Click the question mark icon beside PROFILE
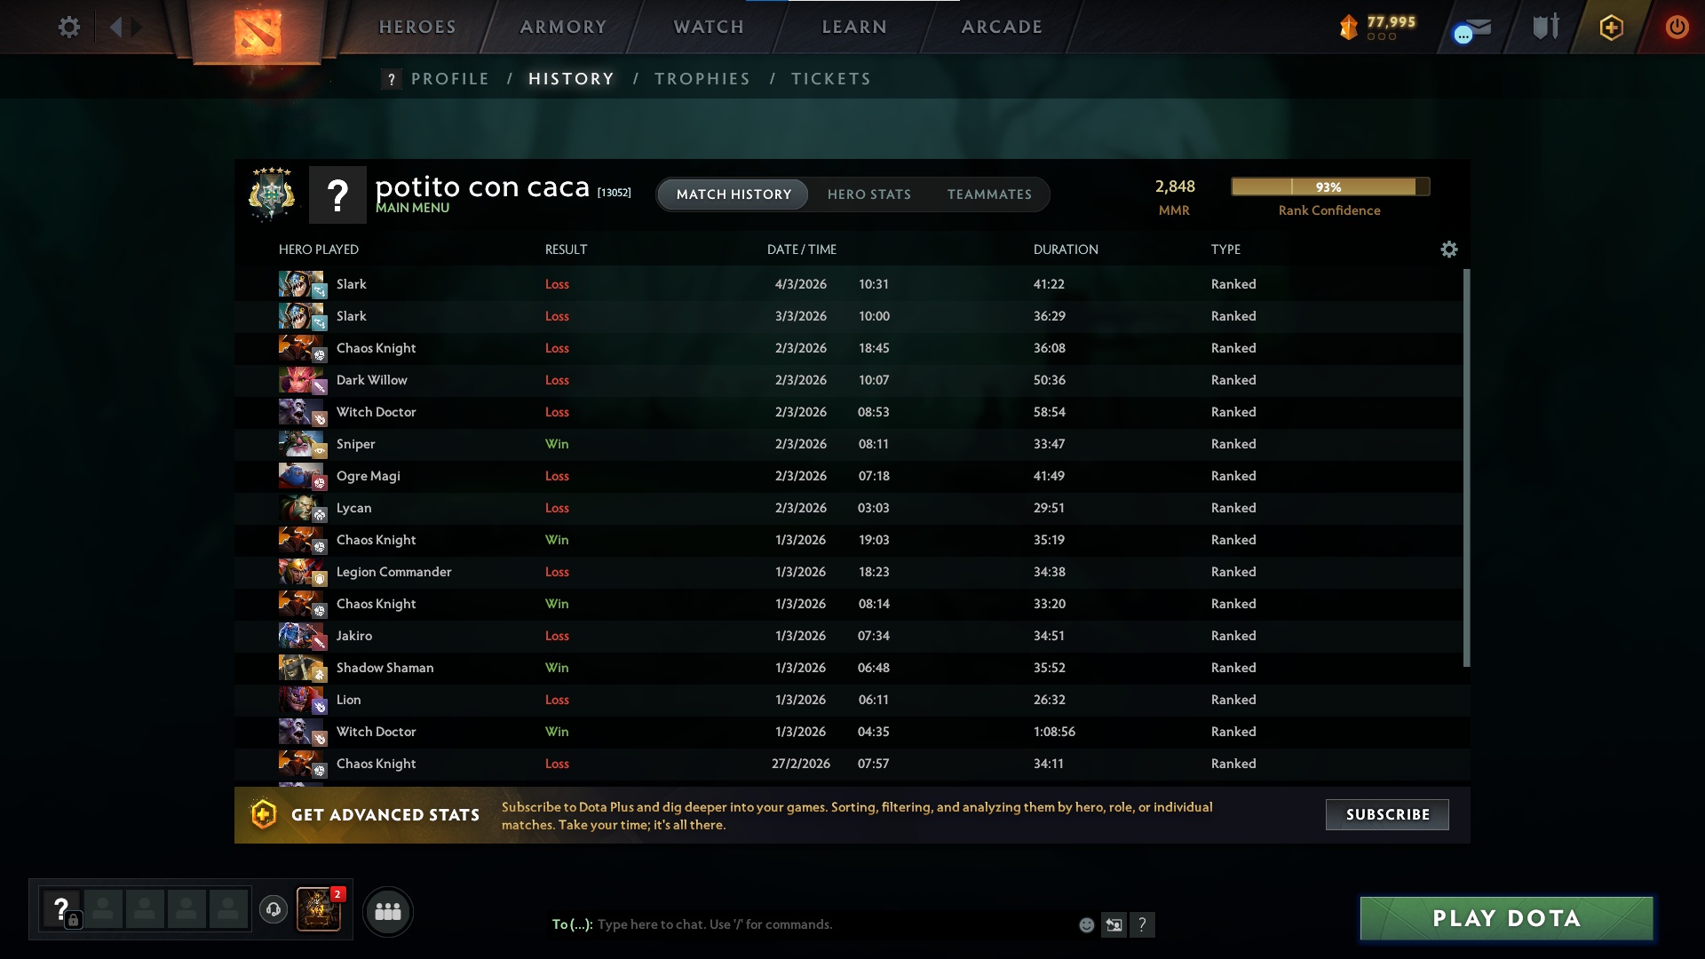 pyautogui.click(x=391, y=79)
